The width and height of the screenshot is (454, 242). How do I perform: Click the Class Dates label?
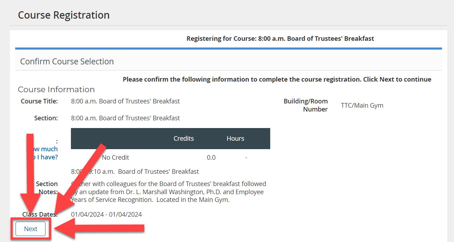tap(40, 215)
